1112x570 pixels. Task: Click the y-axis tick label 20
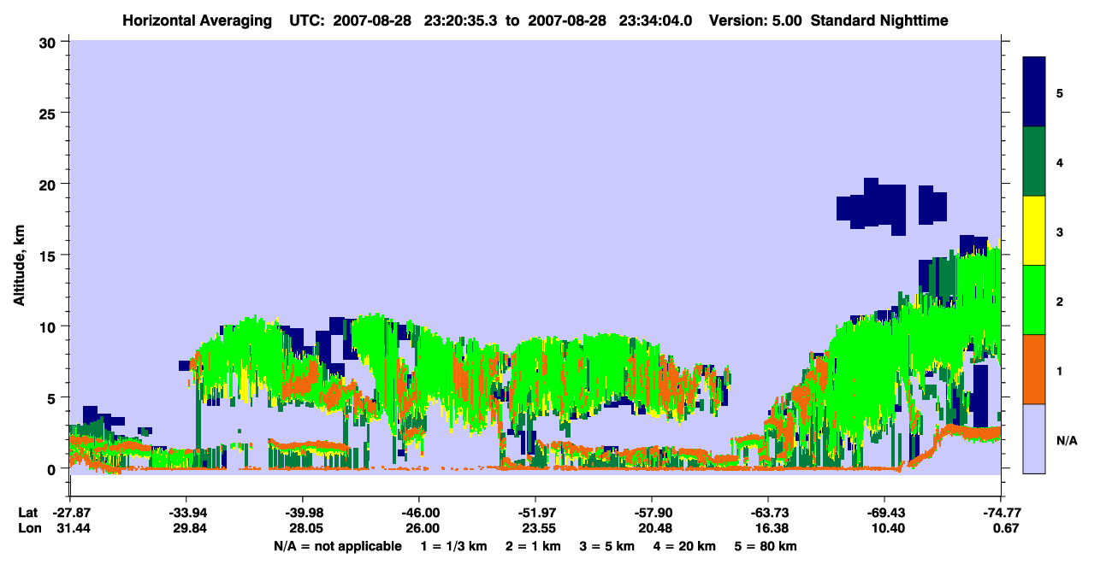[49, 184]
